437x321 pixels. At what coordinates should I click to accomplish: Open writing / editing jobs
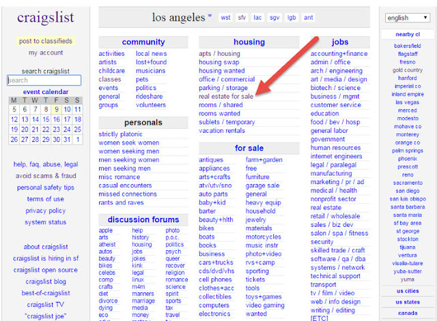(x=333, y=310)
